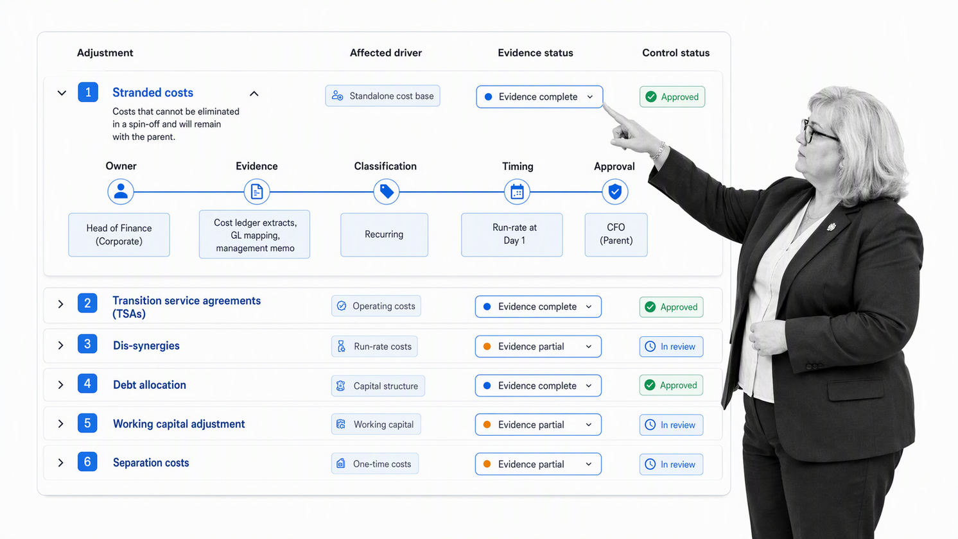Screen dimensions: 958x539
Task: Click green check icon in Stranded costs Approved badge
Action: pyautogui.click(x=651, y=97)
